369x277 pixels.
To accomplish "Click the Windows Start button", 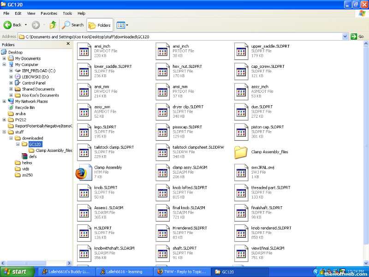I will 15,271.
